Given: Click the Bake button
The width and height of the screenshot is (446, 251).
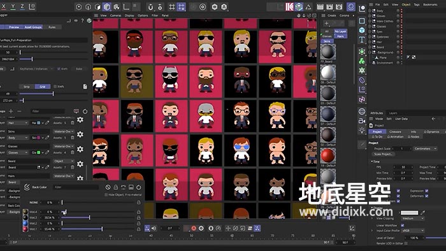Looking at the screenshot, I should pyautogui.click(x=79, y=69).
